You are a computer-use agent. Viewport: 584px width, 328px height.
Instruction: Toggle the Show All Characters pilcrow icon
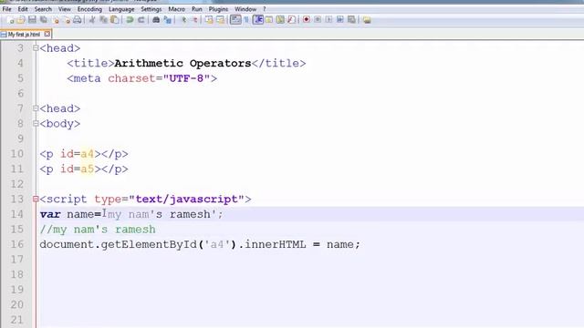coord(246,20)
